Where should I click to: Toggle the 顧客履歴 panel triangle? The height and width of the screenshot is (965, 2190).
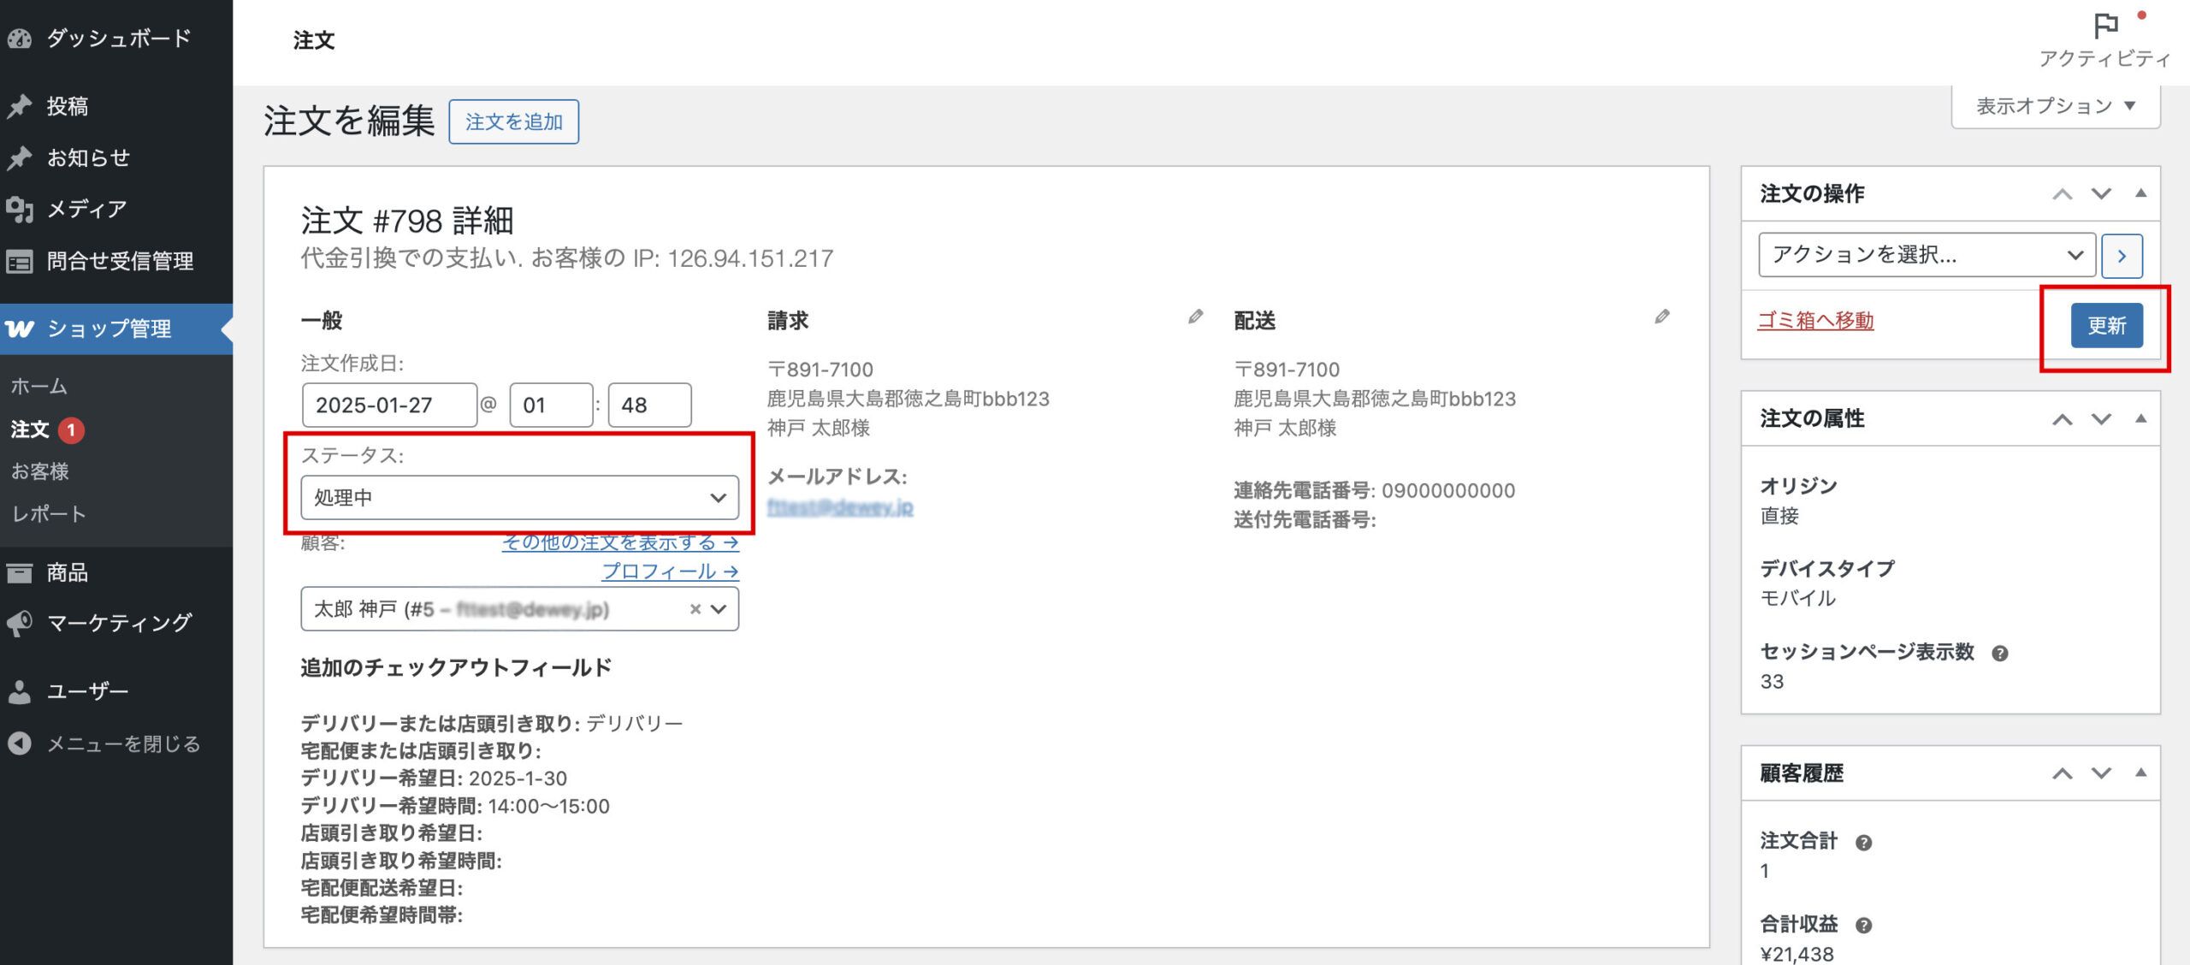[2140, 773]
